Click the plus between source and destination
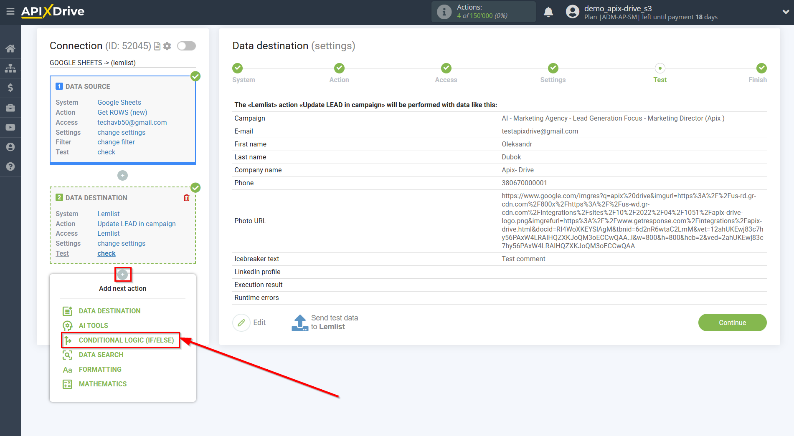Viewport: 794px width, 436px height. [x=122, y=176]
